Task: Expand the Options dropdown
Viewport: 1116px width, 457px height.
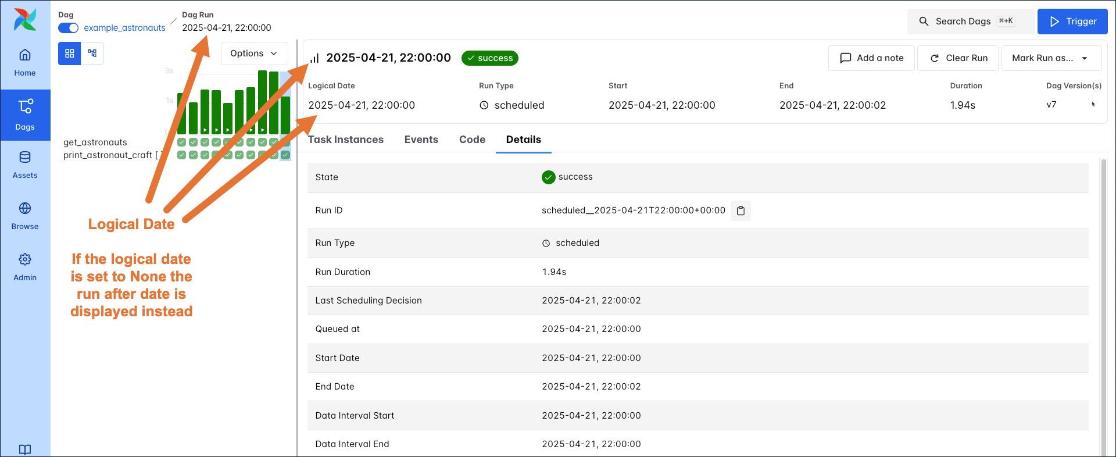Action: click(254, 53)
